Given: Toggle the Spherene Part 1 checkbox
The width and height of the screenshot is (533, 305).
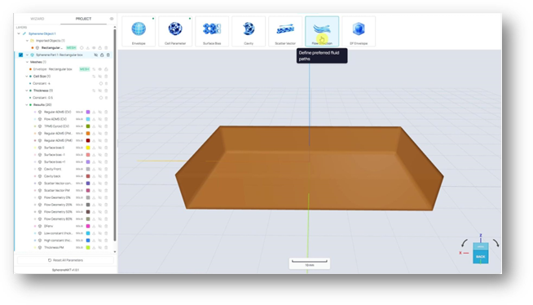Looking at the screenshot, I should 20,55.
